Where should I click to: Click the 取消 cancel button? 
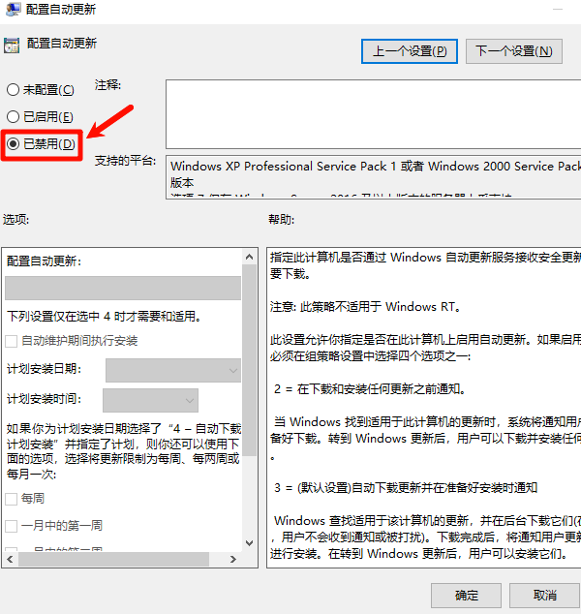click(544, 596)
